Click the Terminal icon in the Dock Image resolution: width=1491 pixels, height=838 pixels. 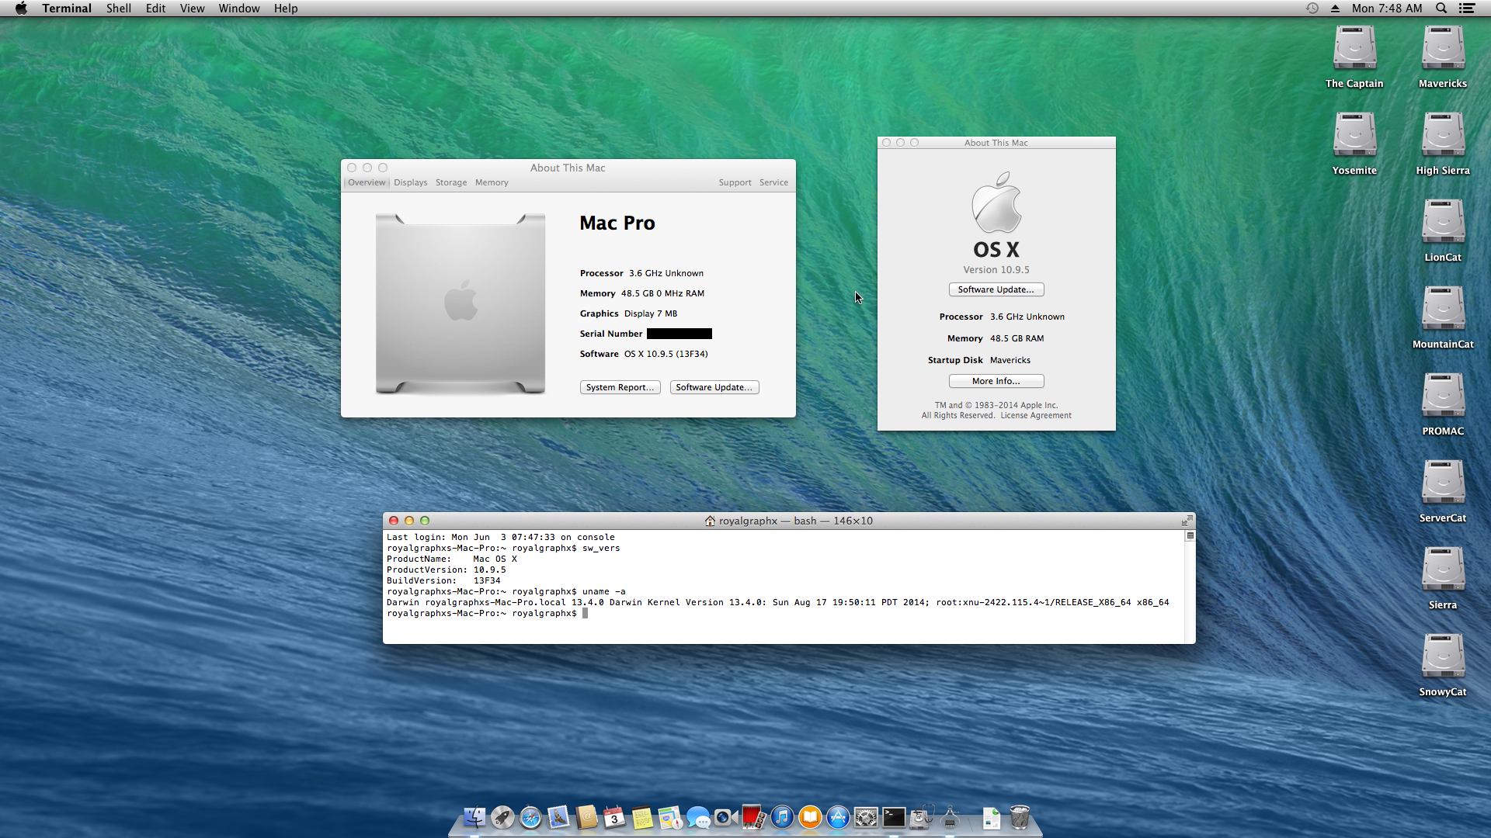click(x=894, y=817)
